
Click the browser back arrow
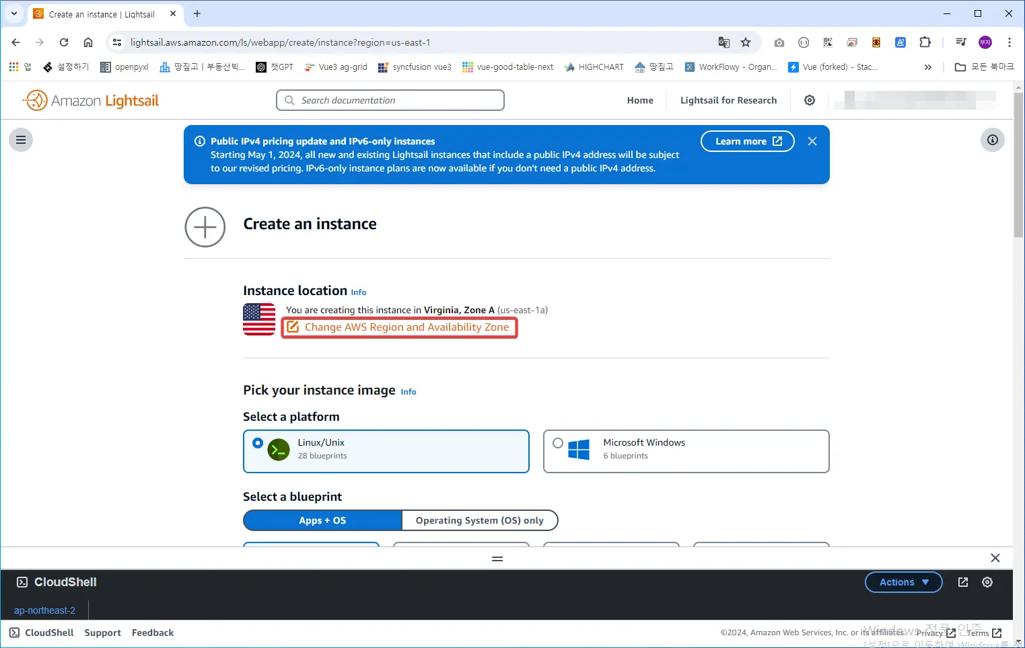tap(15, 42)
